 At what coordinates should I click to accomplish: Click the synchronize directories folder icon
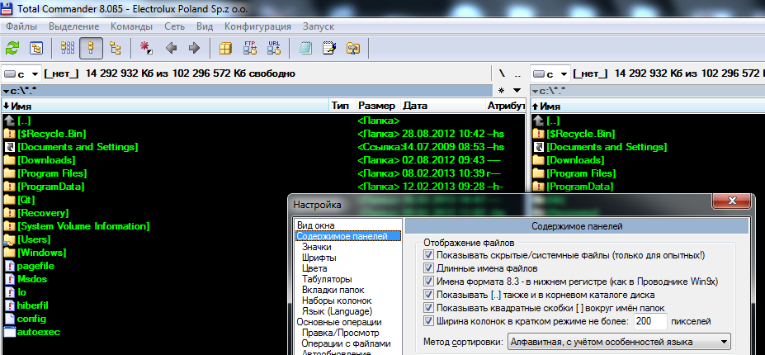tap(353, 48)
